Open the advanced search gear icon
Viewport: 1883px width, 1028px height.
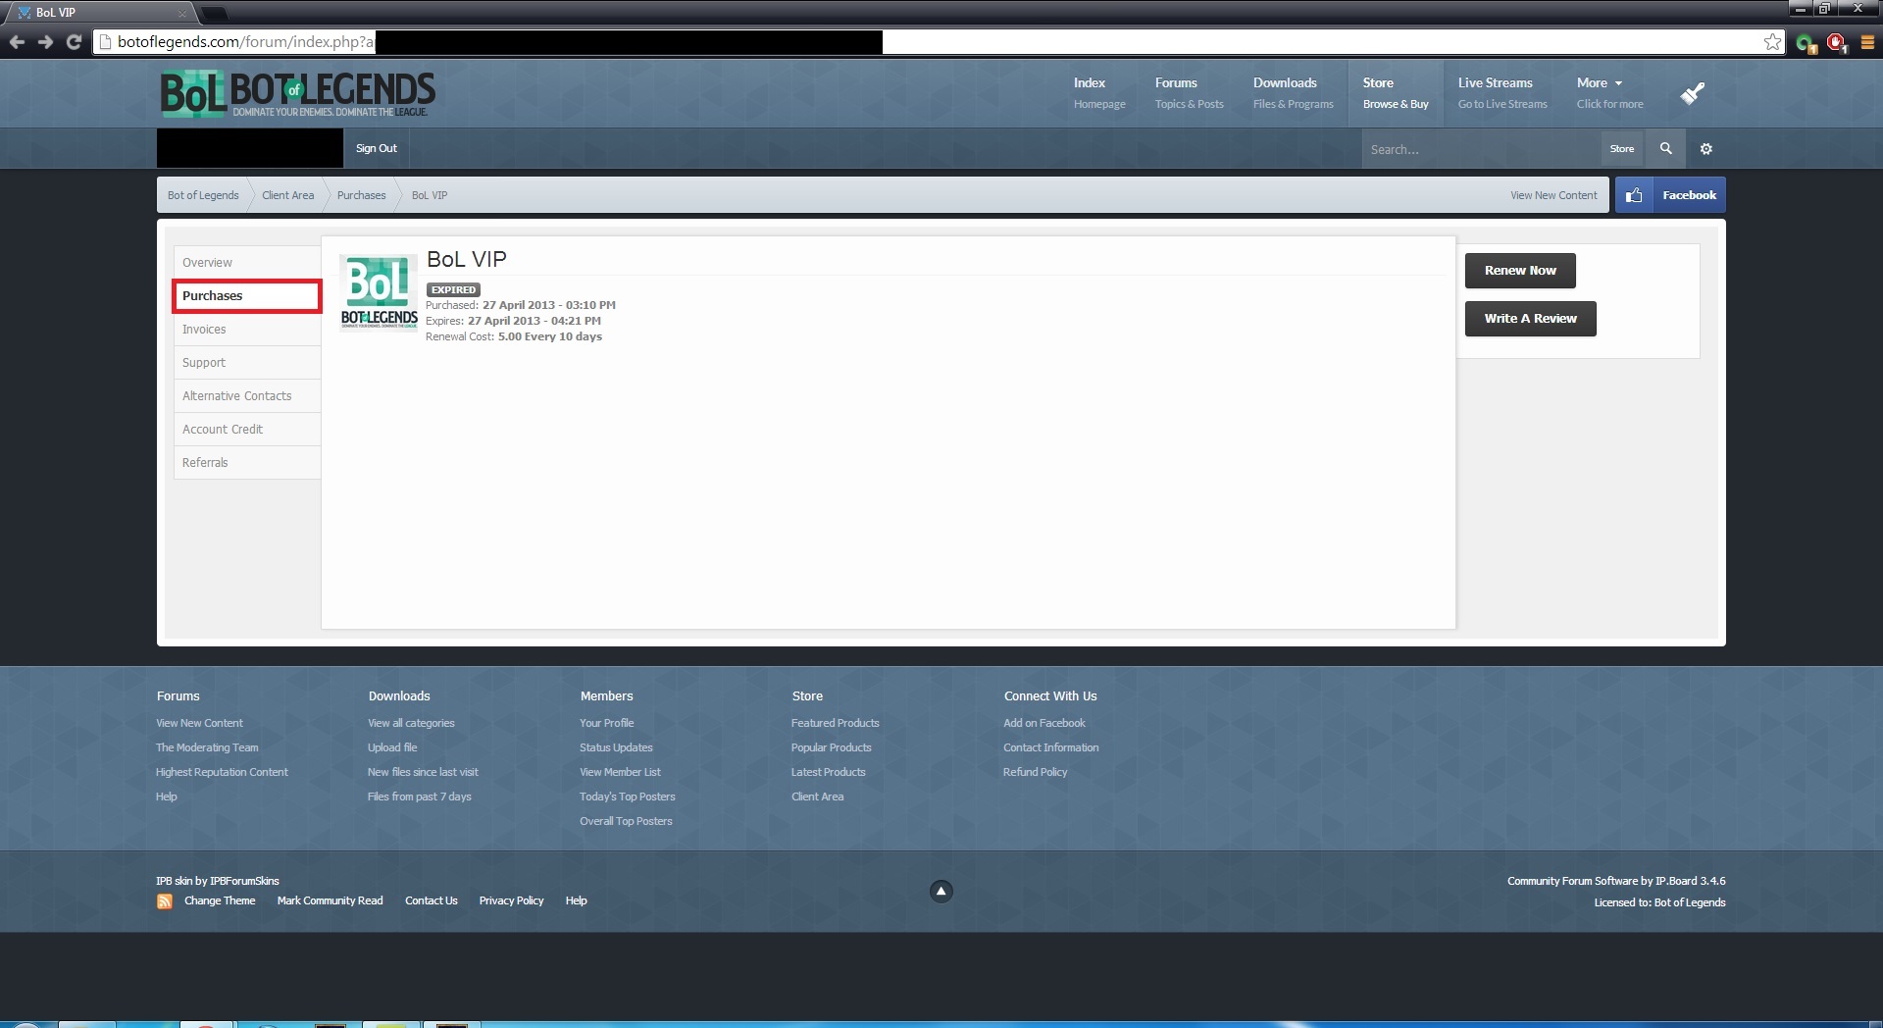(x=1705, y=148)
